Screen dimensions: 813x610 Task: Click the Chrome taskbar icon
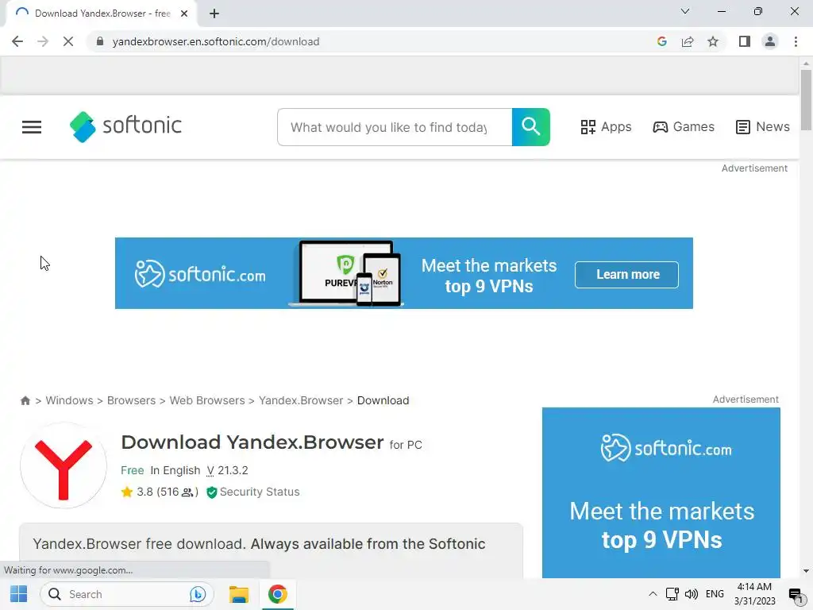click(277, 594)
